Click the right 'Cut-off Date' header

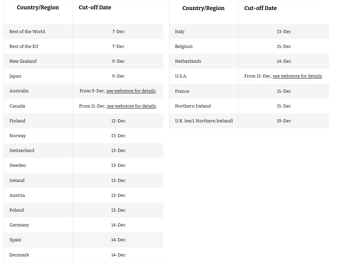tap(260, 8)
